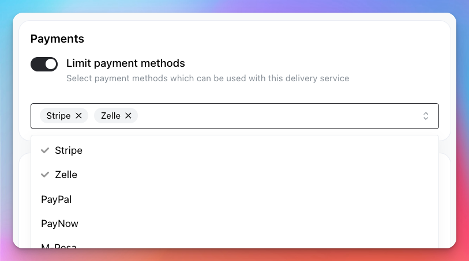Click the gray delivery service description text
The height and width of the screenshot is (261, 469).
tap(208, 78)
